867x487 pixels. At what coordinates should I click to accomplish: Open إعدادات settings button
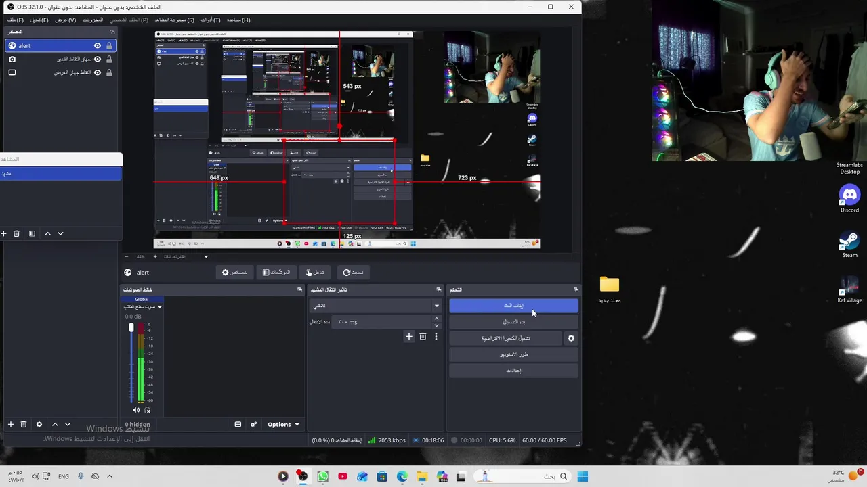pos(513,371)
